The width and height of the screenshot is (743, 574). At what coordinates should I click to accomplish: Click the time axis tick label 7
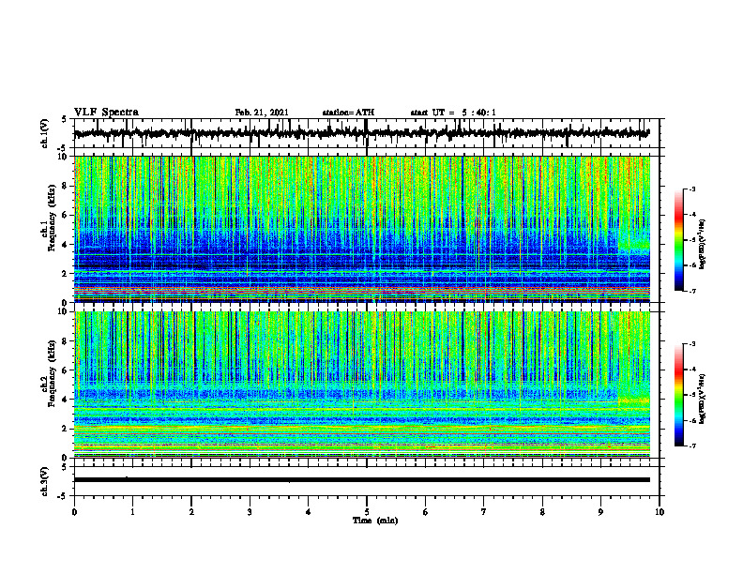tap(483, 512)
